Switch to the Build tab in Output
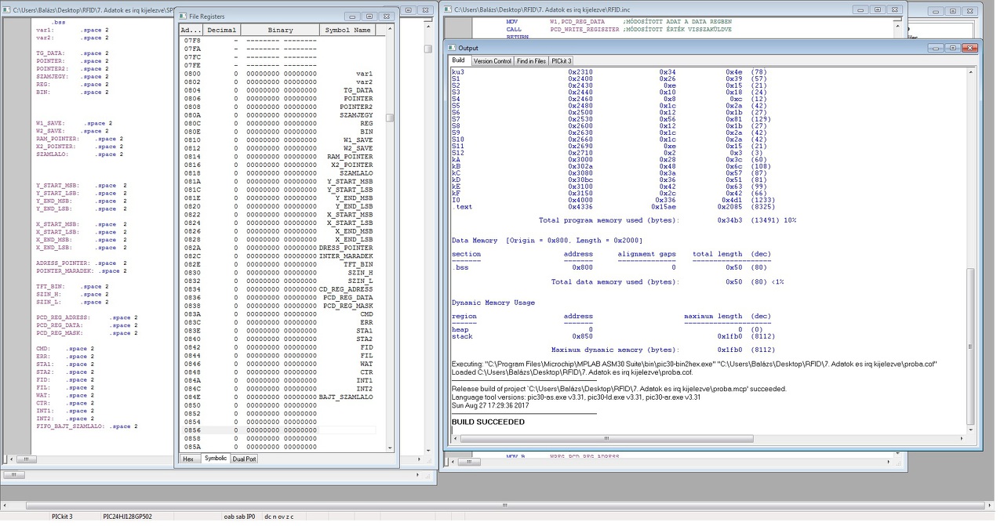The width and height of the screenshot is (1004, 526). (458, 60)
